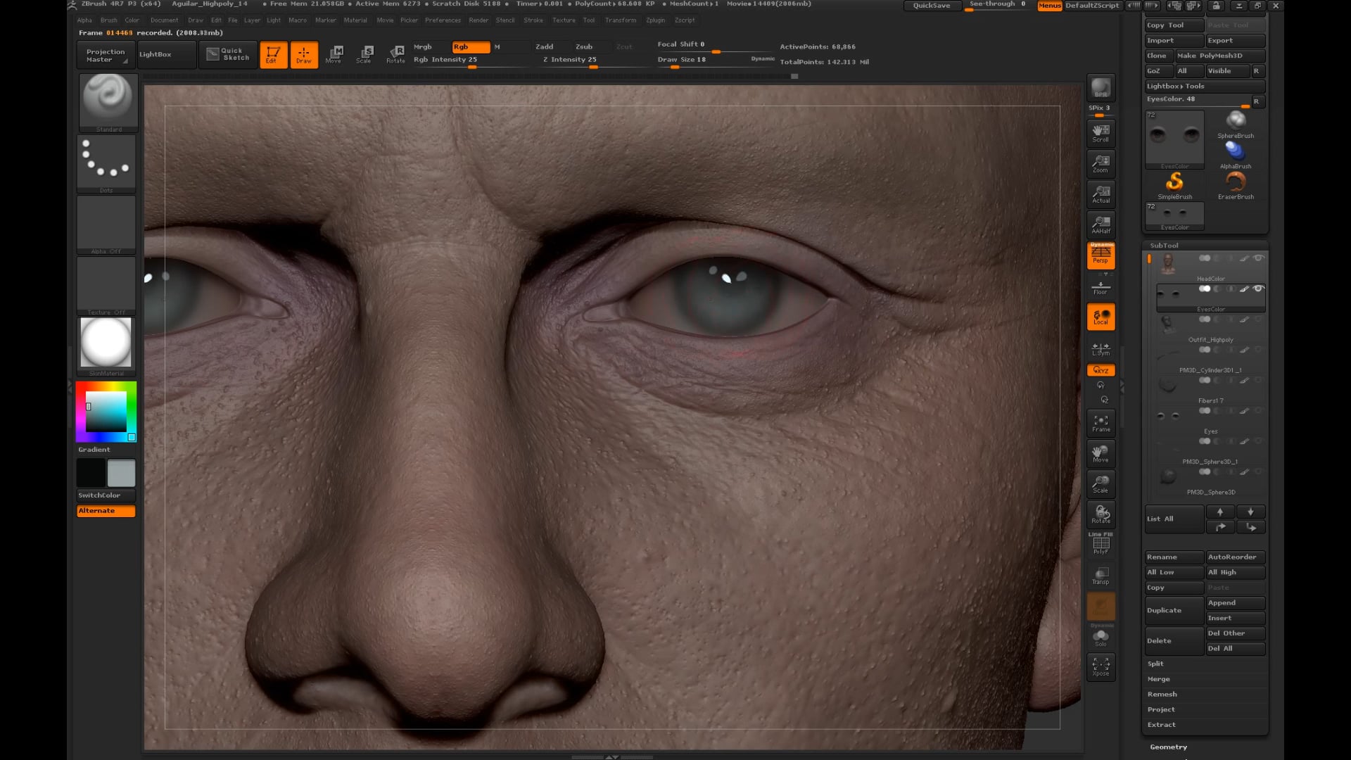Viewport: 1351px width, 760px height.
Task: Enable Zadd sculpting mode
Action: pos(545,46)
